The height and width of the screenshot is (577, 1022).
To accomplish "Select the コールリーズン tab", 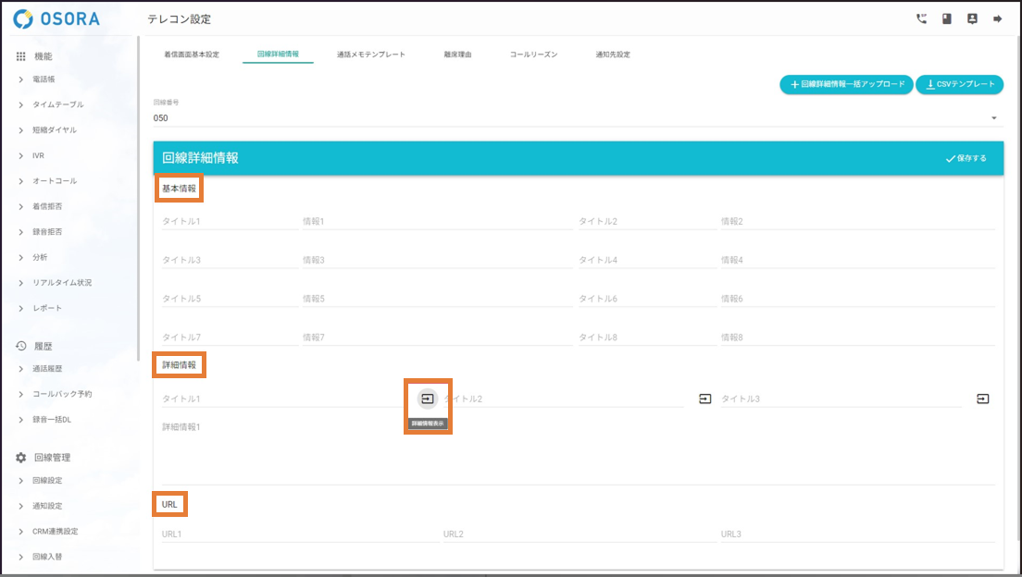I will click(533, 55).
